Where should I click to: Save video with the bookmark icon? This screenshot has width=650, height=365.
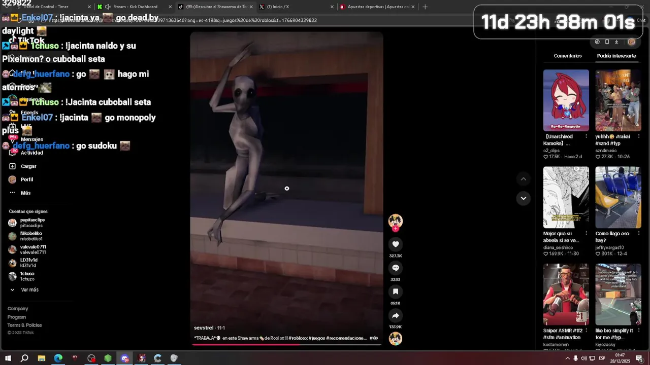[x=396, y=291]
